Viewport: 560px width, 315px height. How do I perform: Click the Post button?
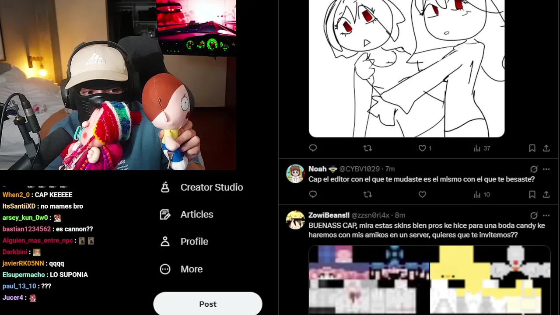tap(208, 304)
